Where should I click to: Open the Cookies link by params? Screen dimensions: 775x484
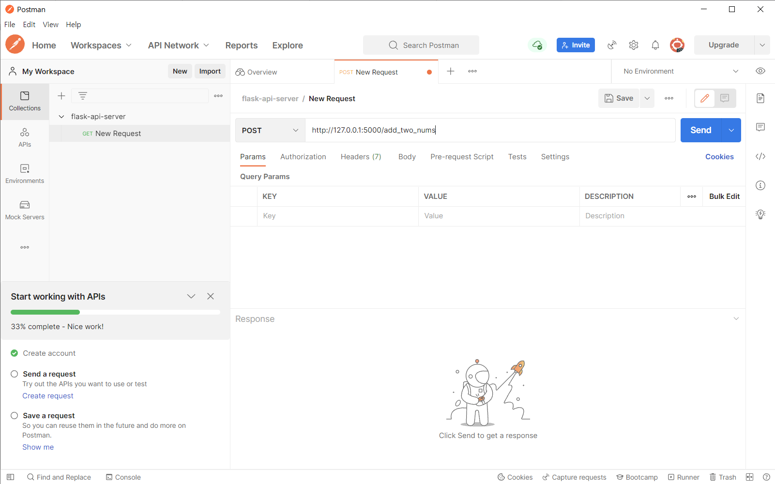click(x=719, y=157)
